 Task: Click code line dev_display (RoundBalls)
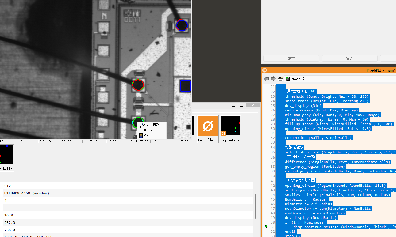click(311, 217)
